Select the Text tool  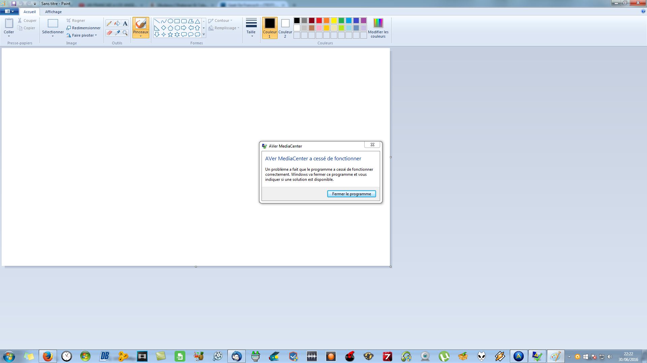(125, 24)
